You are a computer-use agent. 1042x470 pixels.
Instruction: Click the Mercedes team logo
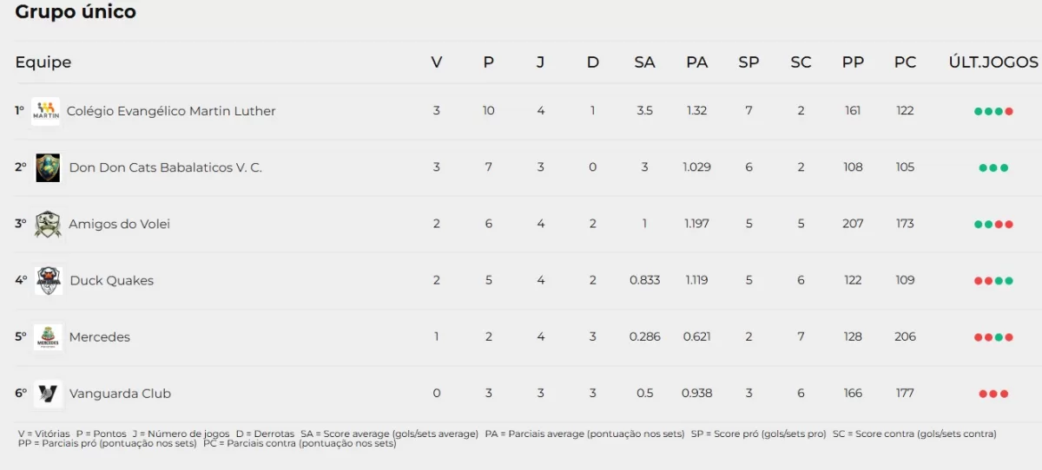48,336
